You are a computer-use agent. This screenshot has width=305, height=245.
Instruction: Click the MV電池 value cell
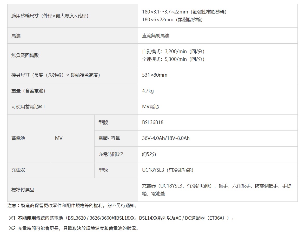pos(150,107)
